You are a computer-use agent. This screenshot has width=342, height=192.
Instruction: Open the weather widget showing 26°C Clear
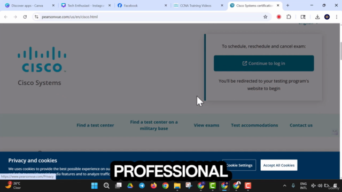[x=13, y=186]
